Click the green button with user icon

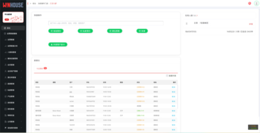(58, 44)
